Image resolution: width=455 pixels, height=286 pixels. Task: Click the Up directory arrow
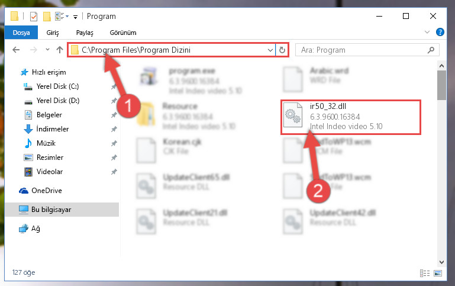coord(60,50)
